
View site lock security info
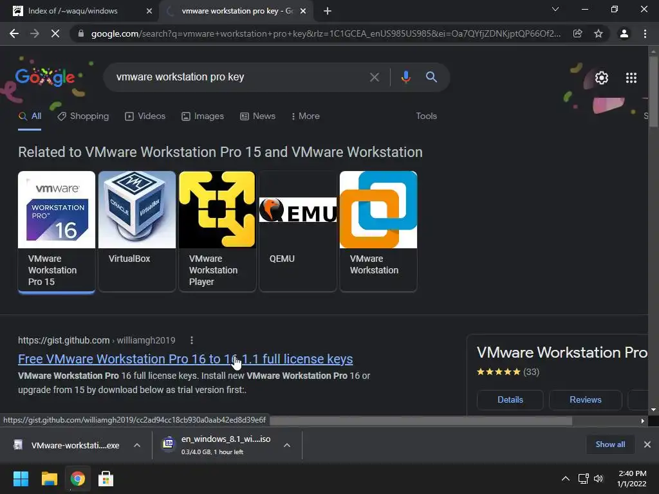(81, 33)
